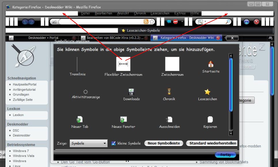278x167 pixels.
Task: Open the Grundlagen sidebar link
Action: pyautogui.click(x=21, y=94)
